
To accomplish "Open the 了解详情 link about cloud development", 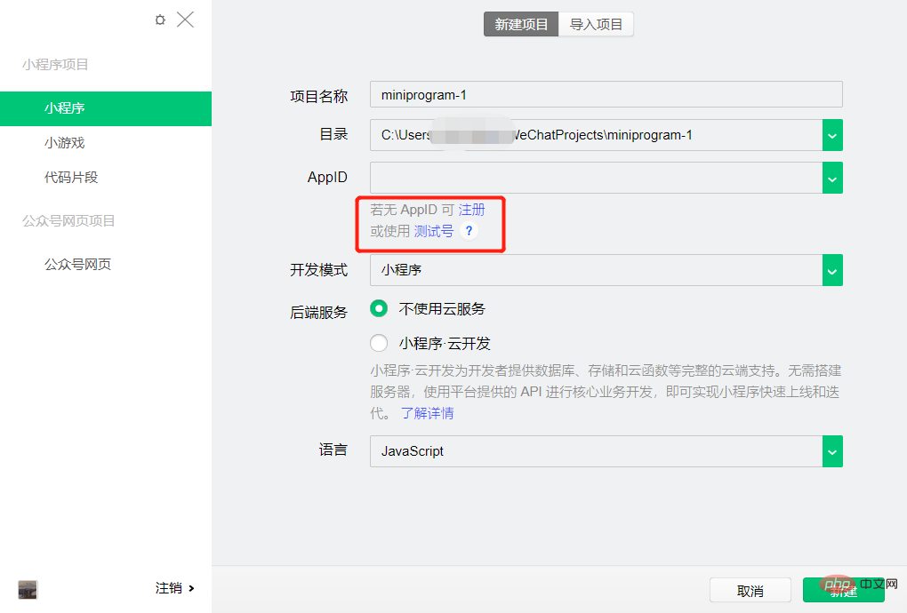I will [426, 413].
